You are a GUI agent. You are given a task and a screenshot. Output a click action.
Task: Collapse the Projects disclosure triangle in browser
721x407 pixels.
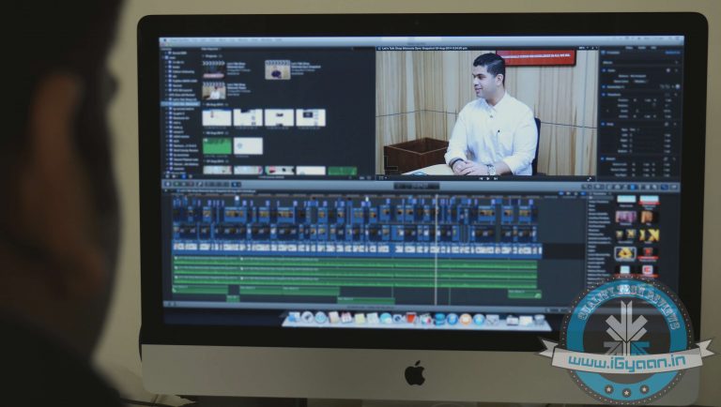pyautogui.click(x=203, y=57)
